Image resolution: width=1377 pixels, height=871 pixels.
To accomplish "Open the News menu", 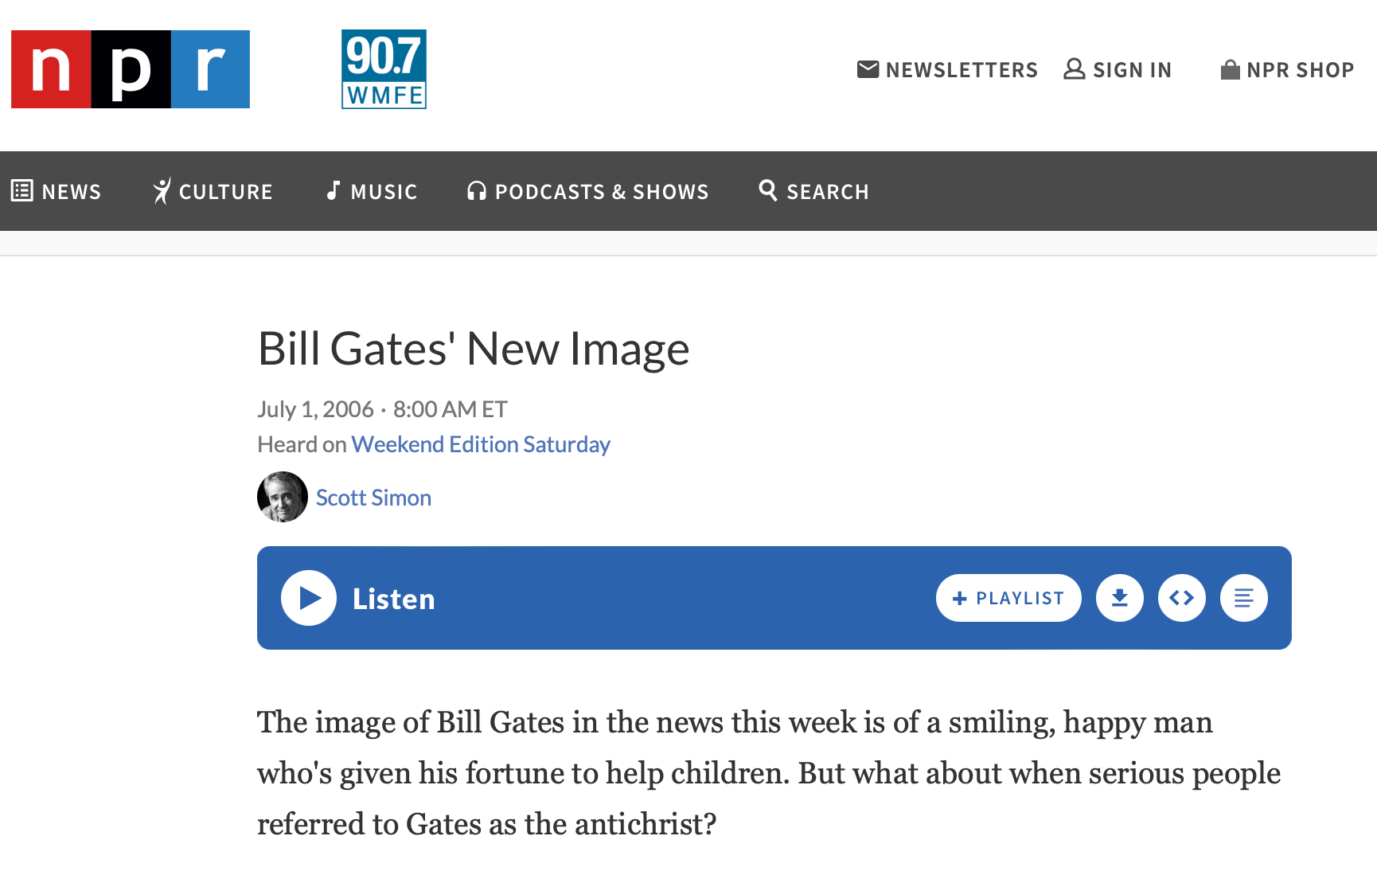I will (56, 191).
